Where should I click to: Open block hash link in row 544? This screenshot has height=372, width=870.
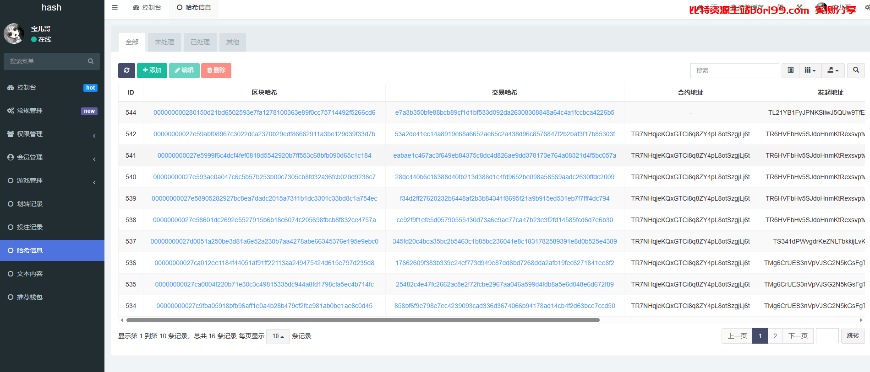(264, 112)
